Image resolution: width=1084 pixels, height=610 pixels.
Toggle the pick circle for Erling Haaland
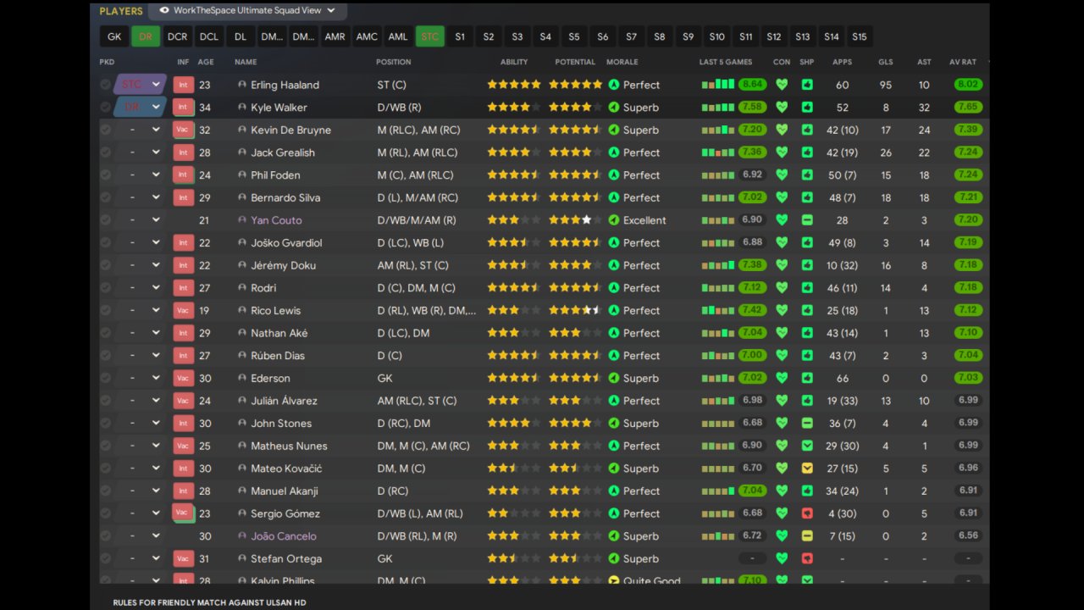(105, 85)
